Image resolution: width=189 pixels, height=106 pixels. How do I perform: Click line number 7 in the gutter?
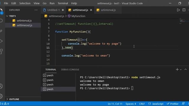[49, 32]
